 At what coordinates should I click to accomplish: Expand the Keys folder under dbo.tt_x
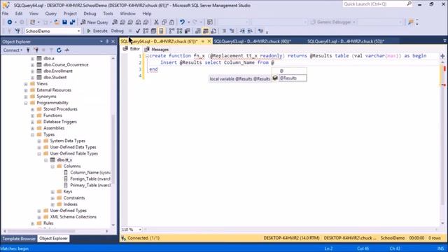52,192
